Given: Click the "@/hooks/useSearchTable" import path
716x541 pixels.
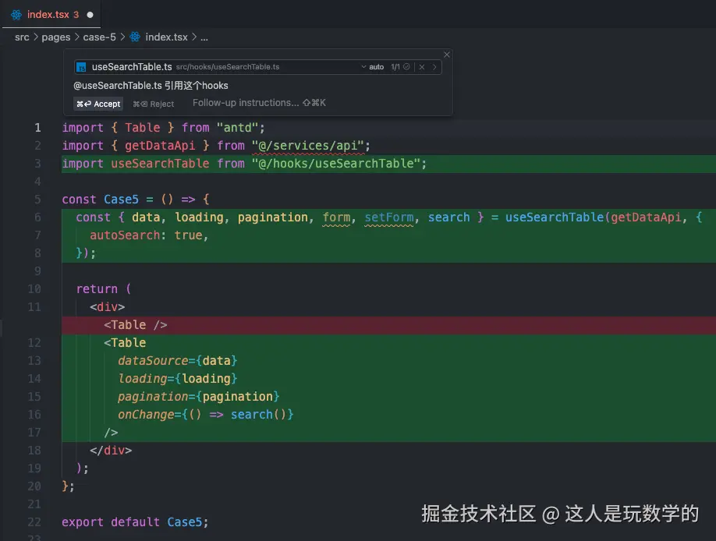Looking at the screenshot, I should tap(335, 164).
